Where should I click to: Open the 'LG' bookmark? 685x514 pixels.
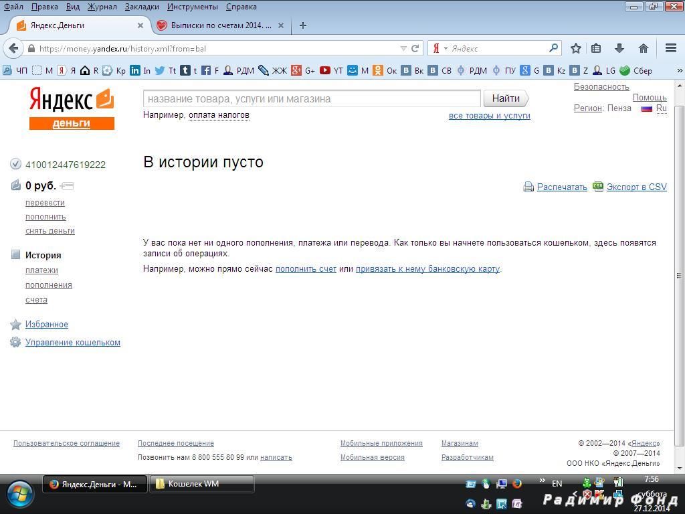pyautogui.click(x=604, y=70)
